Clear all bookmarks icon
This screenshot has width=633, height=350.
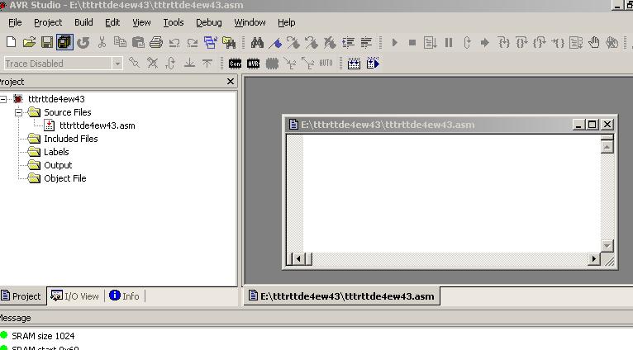coord(330,42)
